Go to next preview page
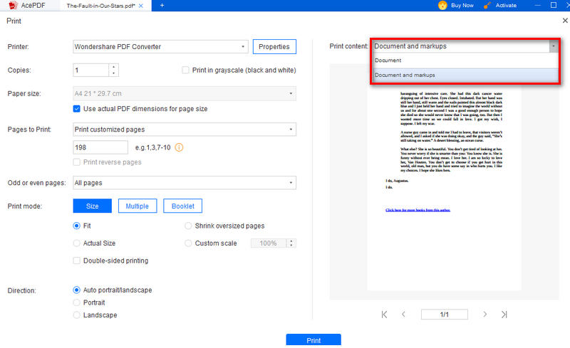Image resolution: width=570 pixels, height=348 pixels. point(484,315)
